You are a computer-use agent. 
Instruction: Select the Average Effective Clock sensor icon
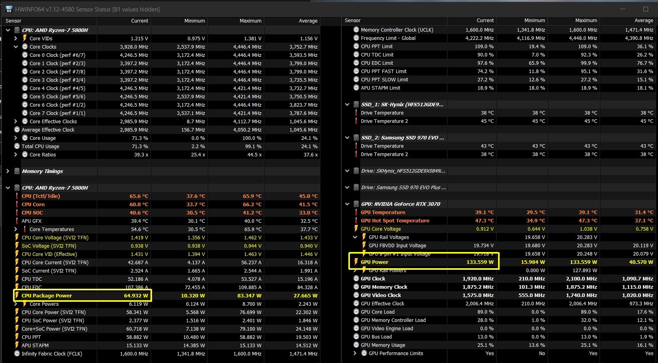[17, 130]
